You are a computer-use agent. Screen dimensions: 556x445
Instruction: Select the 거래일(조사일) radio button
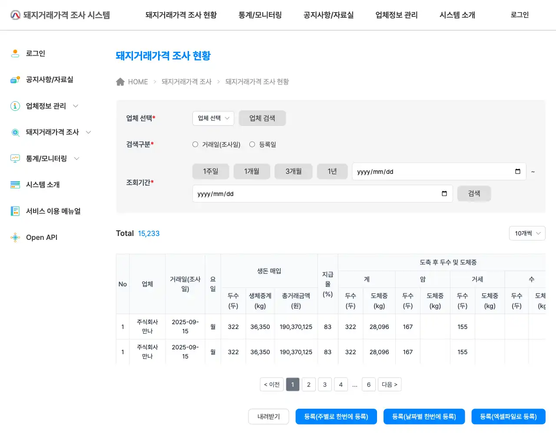(x=195, y=144)
